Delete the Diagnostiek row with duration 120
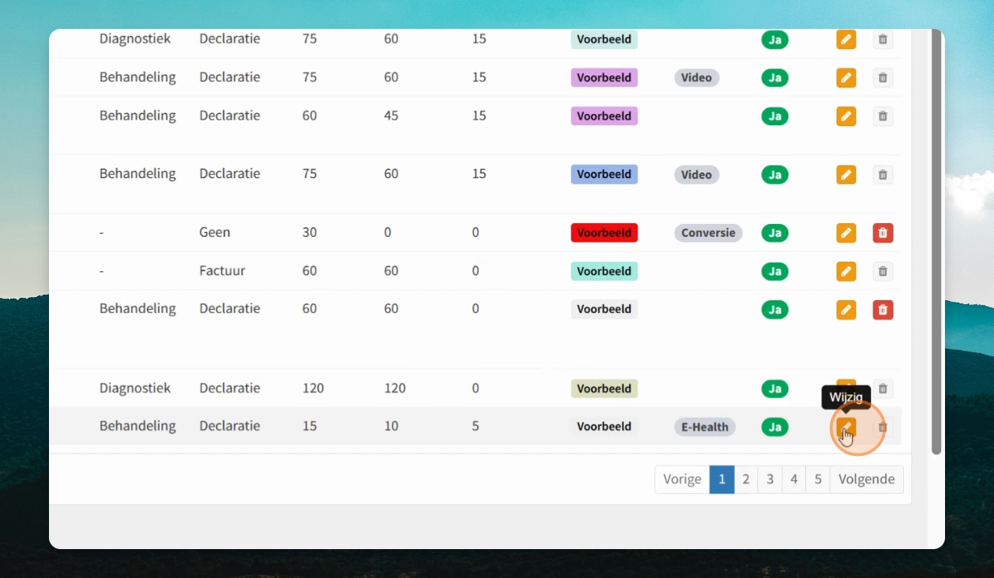This screenshot has height=578, width=994. pos(882,389)
